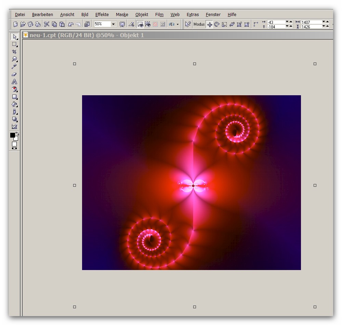Open the Effekte menu
Image resolution: width=342 pixels, height=325 pixels.
(x=102, y=15)
